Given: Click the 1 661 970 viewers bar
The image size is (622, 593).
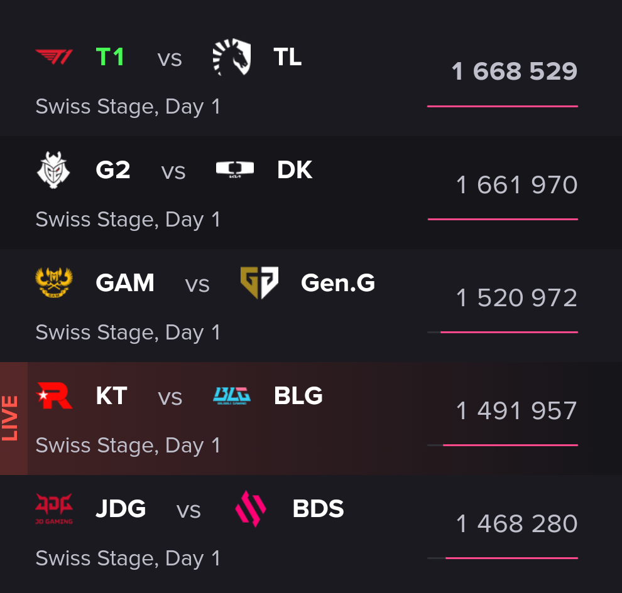Looking at the screenshot, I should tap(503, 219).
